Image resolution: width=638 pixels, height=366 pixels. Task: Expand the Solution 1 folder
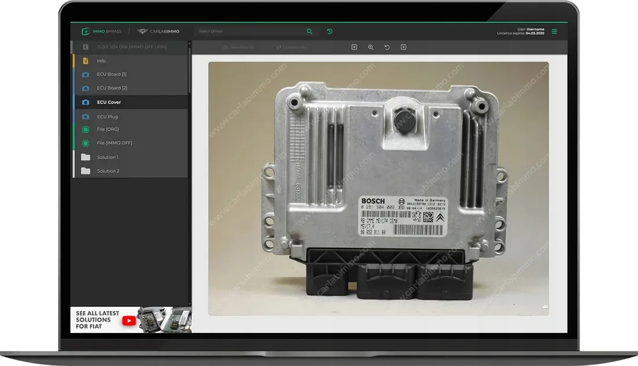click(130, 157)
